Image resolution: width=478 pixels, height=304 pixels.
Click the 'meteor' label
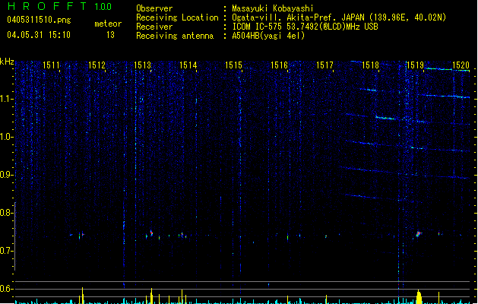pos(108,24)
